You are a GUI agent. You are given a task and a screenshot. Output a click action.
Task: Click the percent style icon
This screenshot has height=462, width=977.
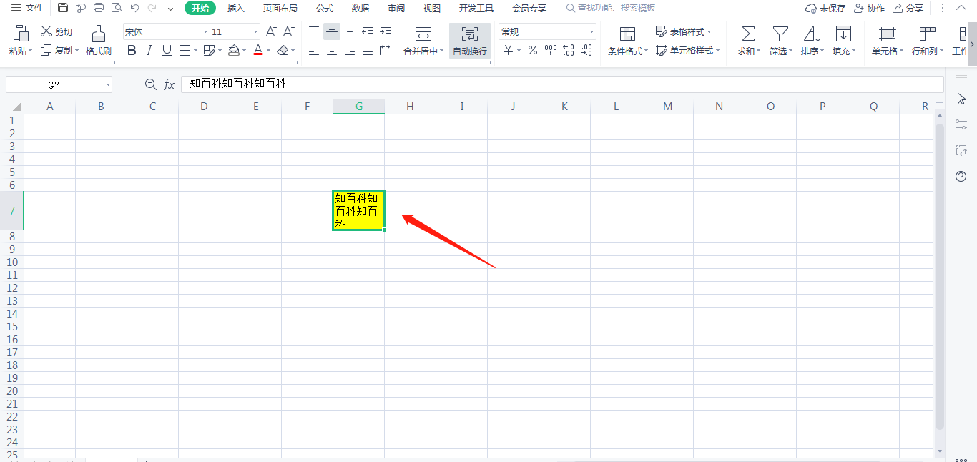[533, 50]
